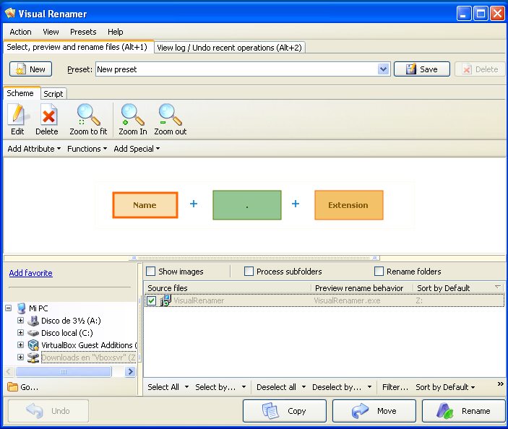Click the floppy Disco de 3½ (A:) icon
The width and height of the screenshot is (508, 429).
(33, 321)
